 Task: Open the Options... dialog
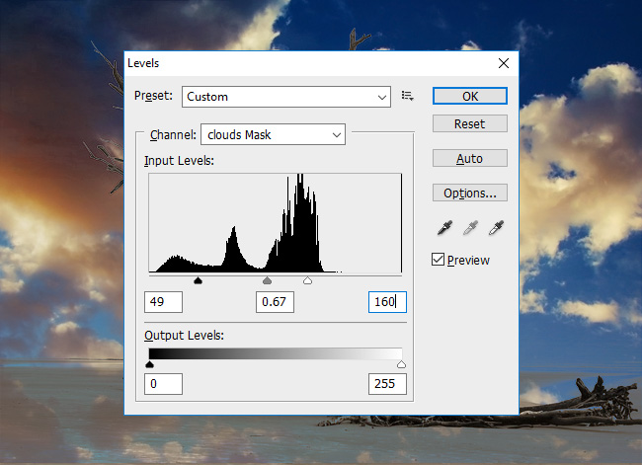[x=469, y=193]
